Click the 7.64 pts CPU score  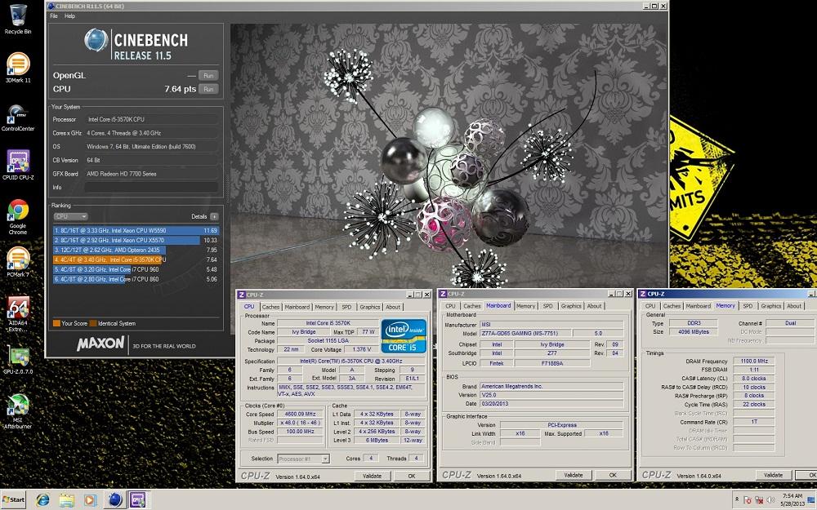(181, 89)
